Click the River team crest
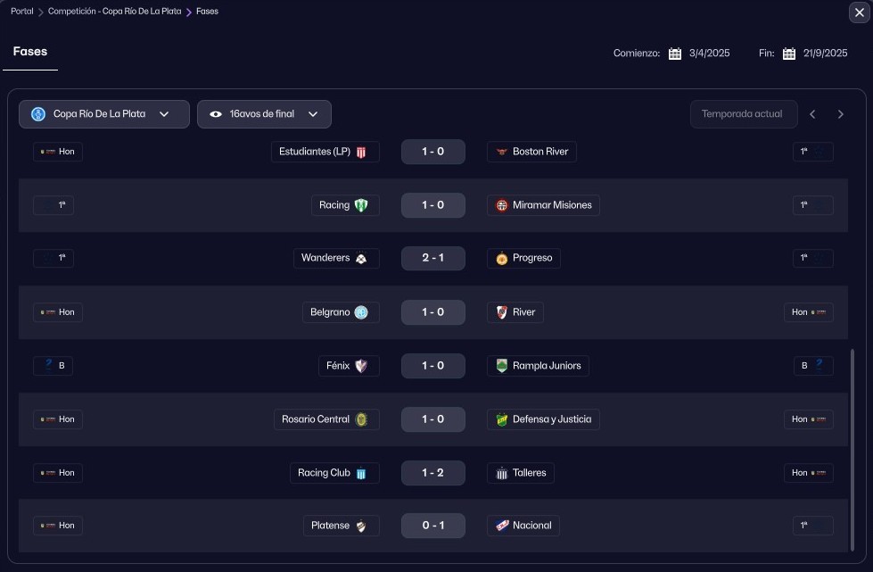This screenshot has width=873, height=572. pyautogui.click(x=502, y=312)
